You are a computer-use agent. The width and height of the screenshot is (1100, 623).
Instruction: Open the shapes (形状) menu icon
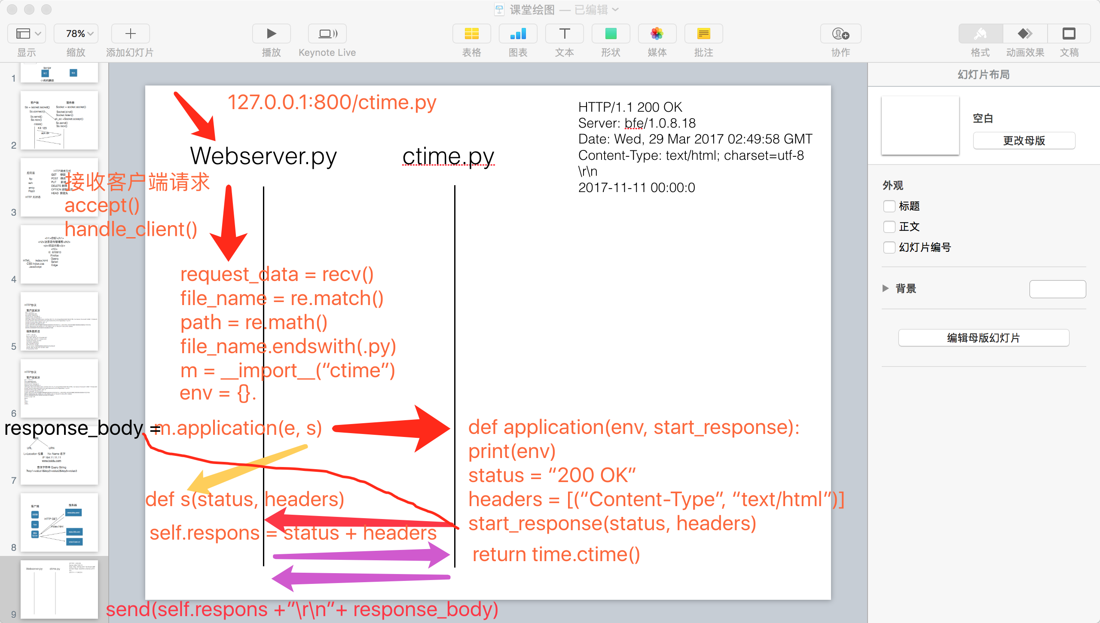[x=611, y=34]
